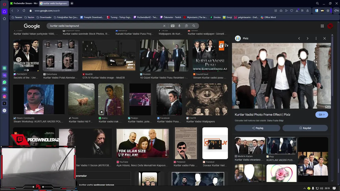Click the Kaydet save button

[x=305, y=128]
